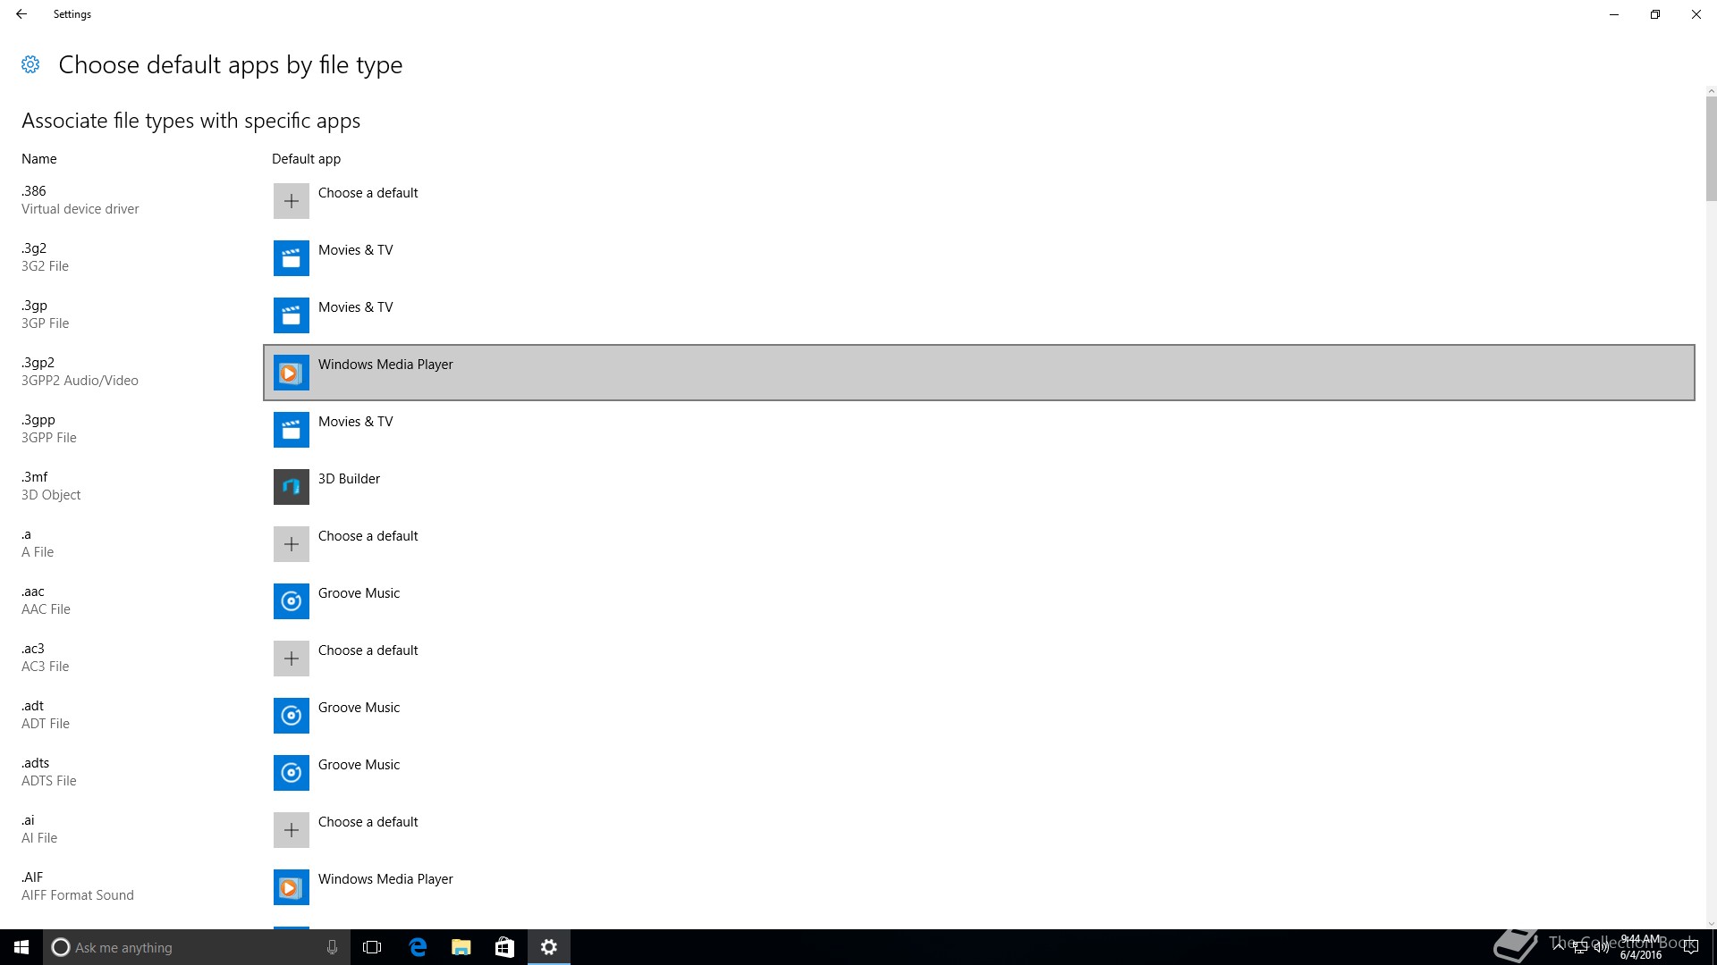
Task: Click the Groove Music icon for .aac
Action: click(292, 601)
